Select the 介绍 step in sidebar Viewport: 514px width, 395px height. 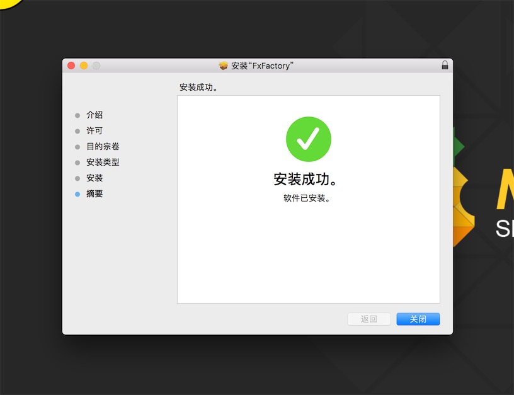pos(94,115)
